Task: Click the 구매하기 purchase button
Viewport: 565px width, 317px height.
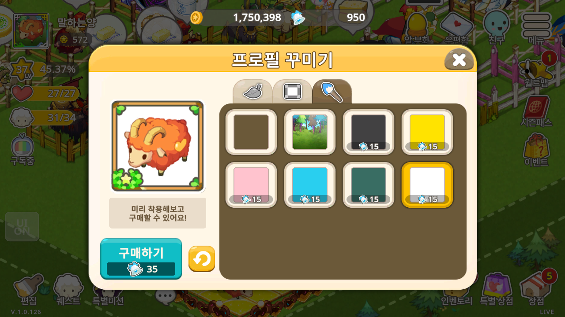Action: (141, 259)
